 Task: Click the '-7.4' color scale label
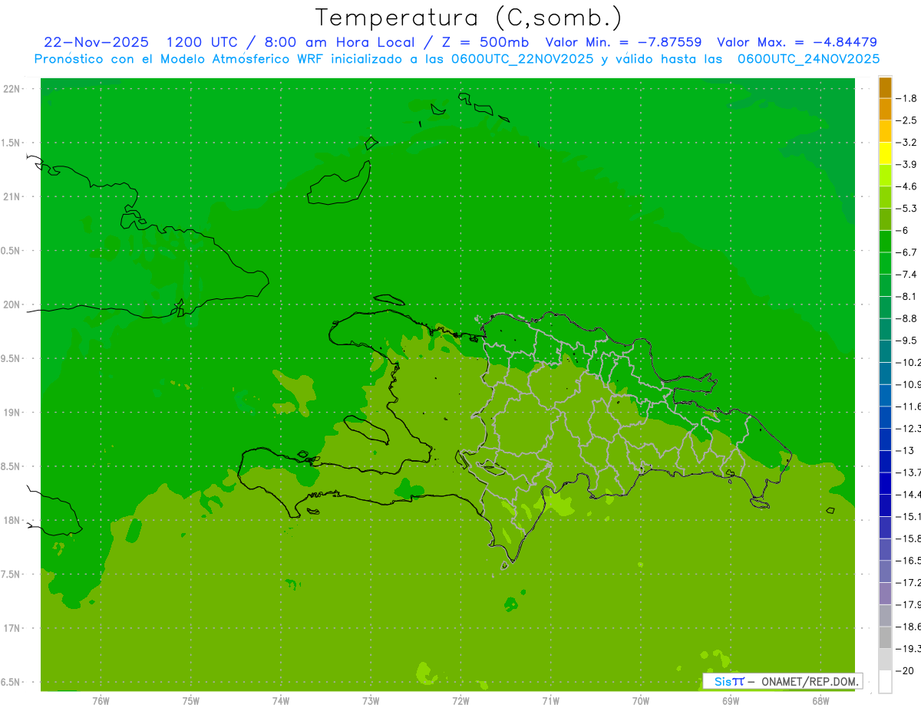click(907, 275)
